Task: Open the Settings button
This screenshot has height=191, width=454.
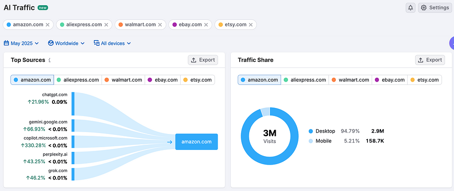Action: click(x=435, y=8)
